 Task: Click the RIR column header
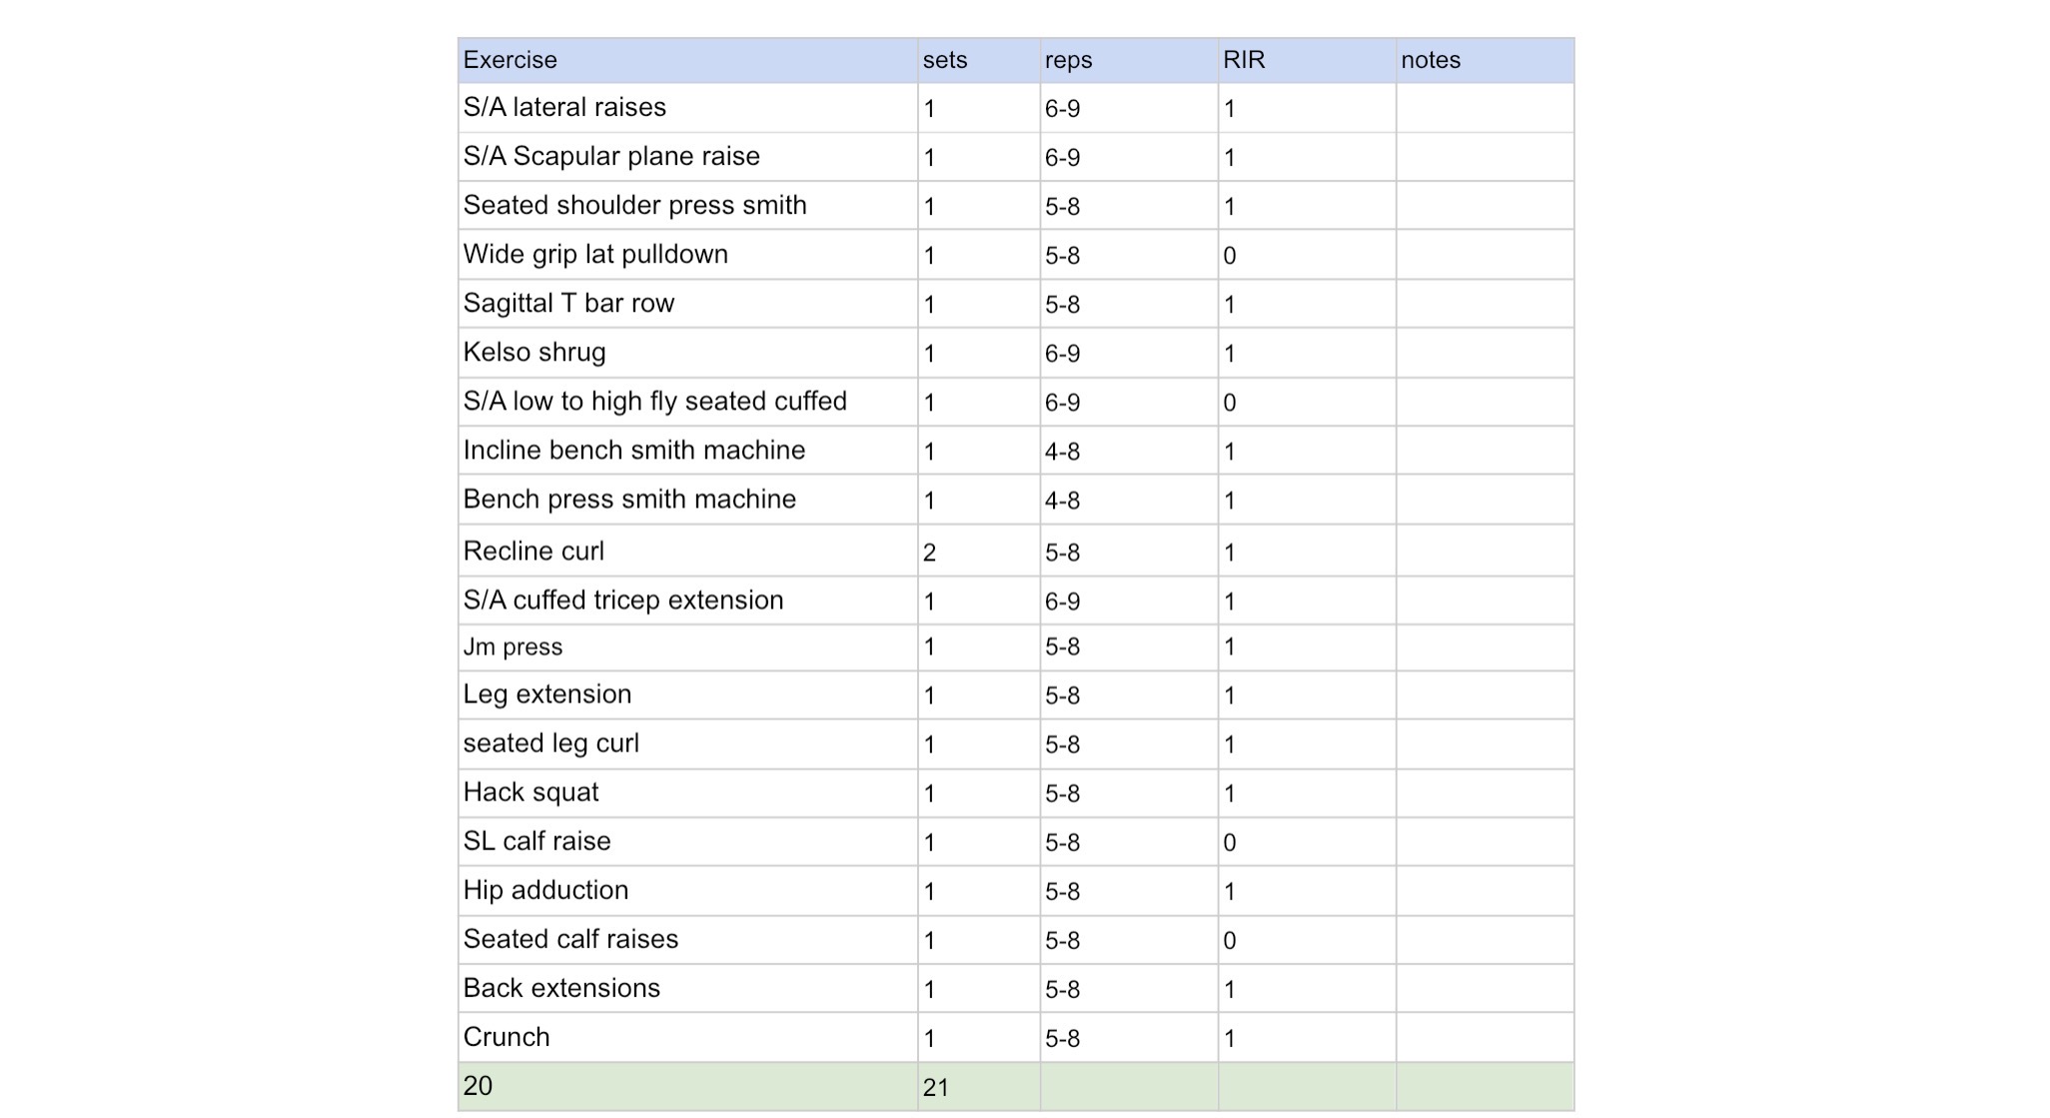(x=1307, y=60)
